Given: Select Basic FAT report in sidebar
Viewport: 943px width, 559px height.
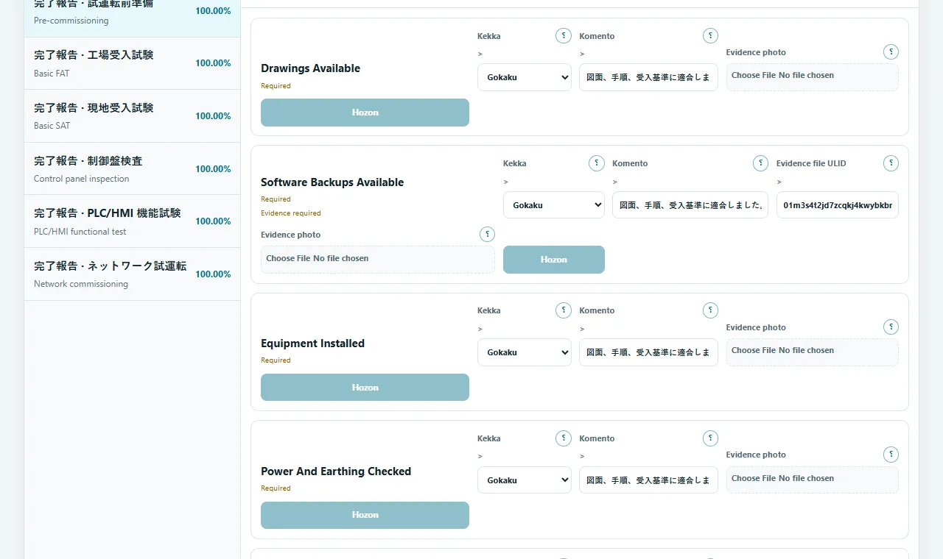Looking at the screenshot, I should 133,63.
